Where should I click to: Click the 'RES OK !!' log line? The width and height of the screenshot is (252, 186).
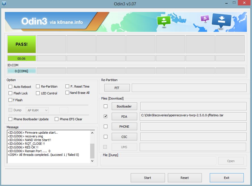pyautogui.click(x=23, y=147)
